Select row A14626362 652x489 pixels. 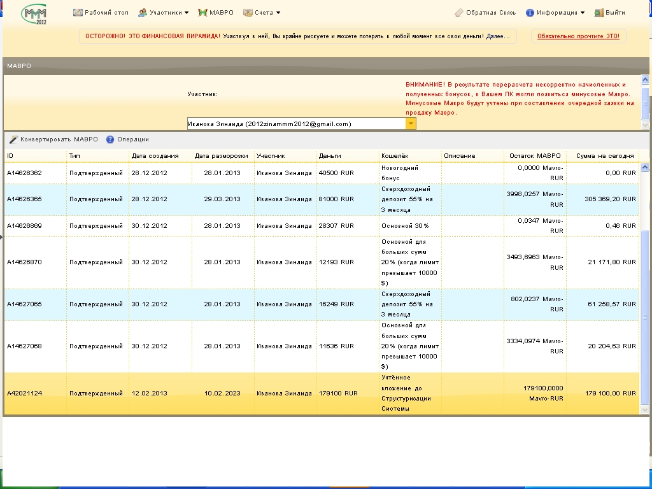point(322,173)
